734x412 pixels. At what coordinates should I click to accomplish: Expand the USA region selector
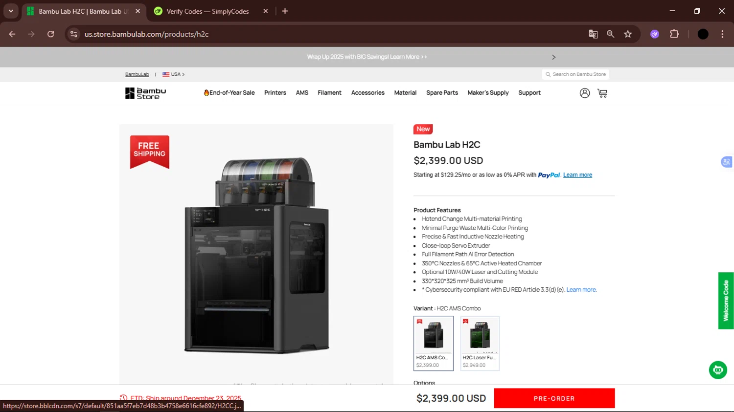[173, 74]
